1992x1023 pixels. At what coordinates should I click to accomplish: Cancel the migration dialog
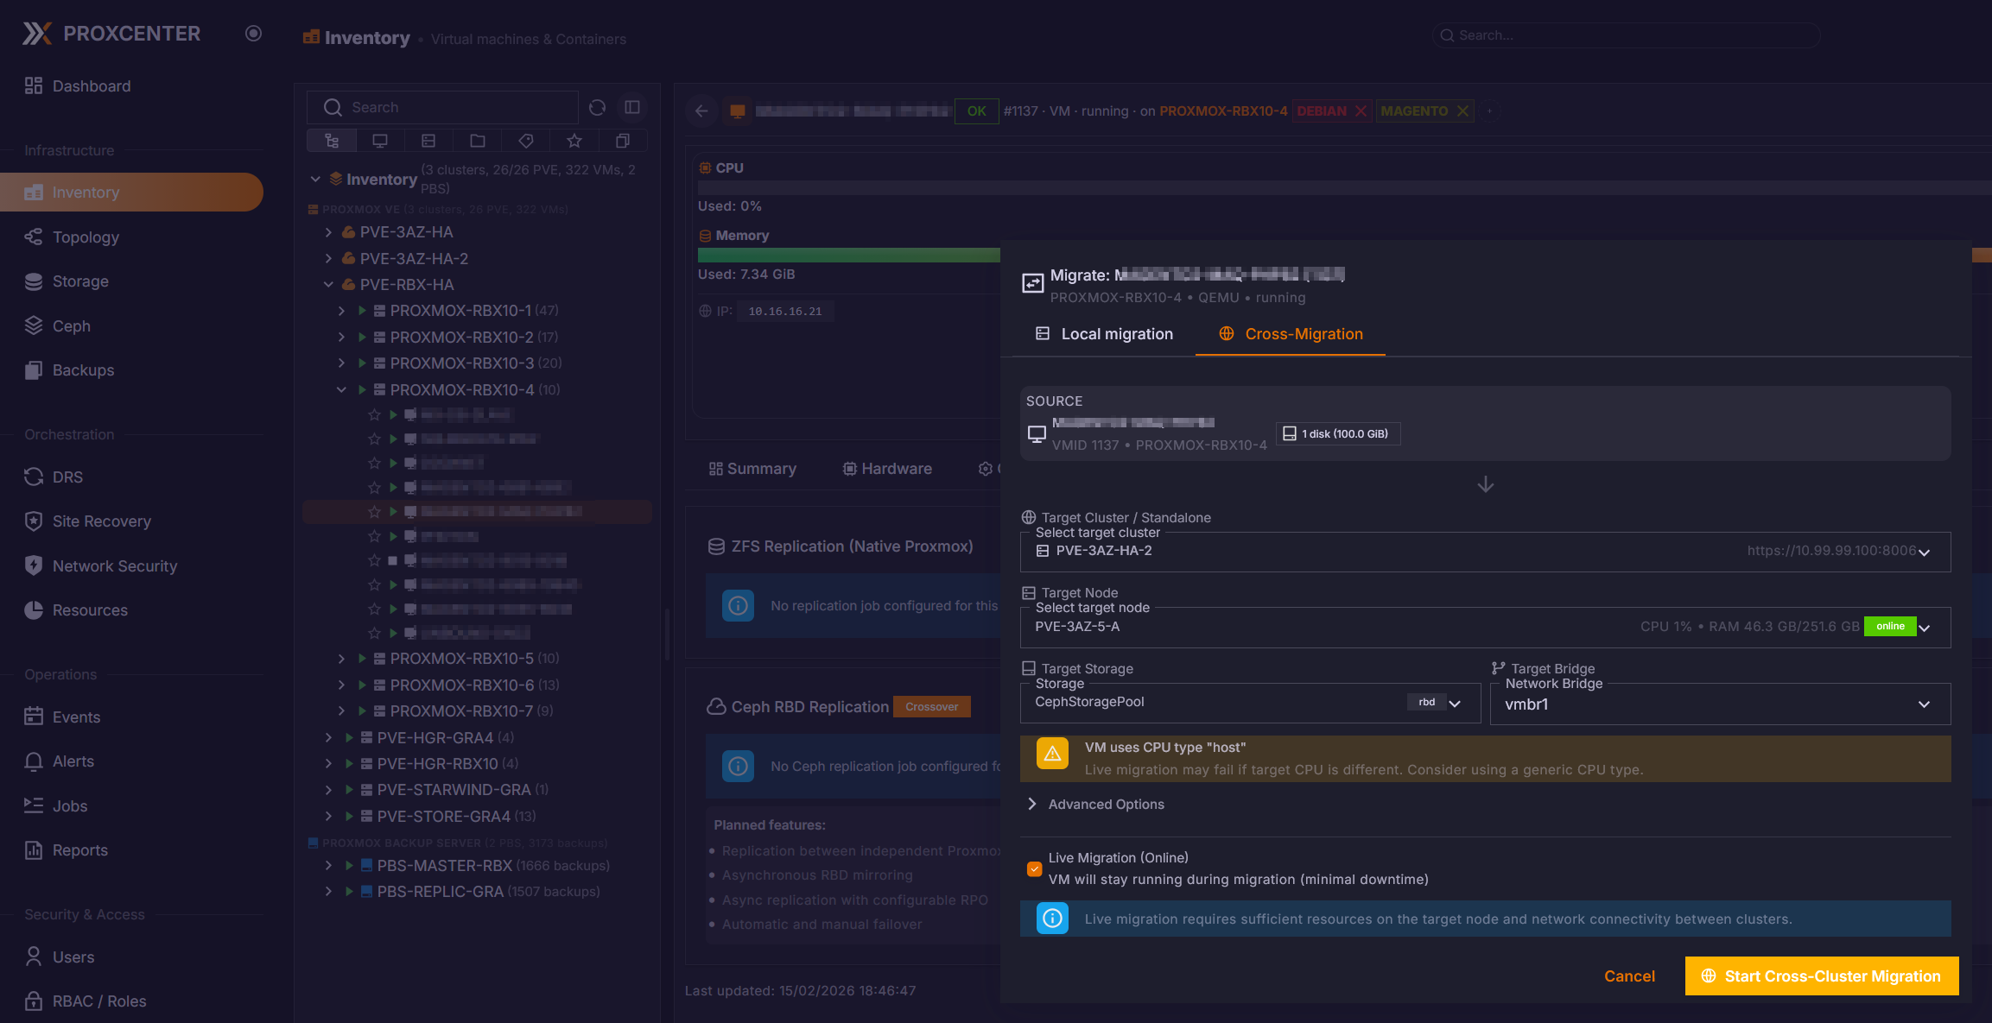[1629, 976]
